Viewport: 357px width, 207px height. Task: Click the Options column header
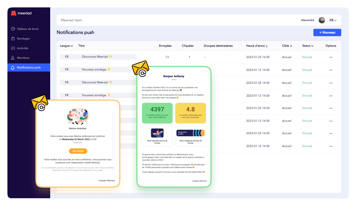tap(331, 46)
